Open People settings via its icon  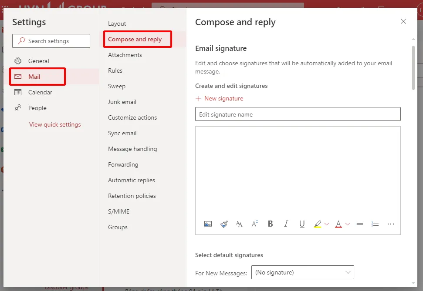click(x=18, y=108)
